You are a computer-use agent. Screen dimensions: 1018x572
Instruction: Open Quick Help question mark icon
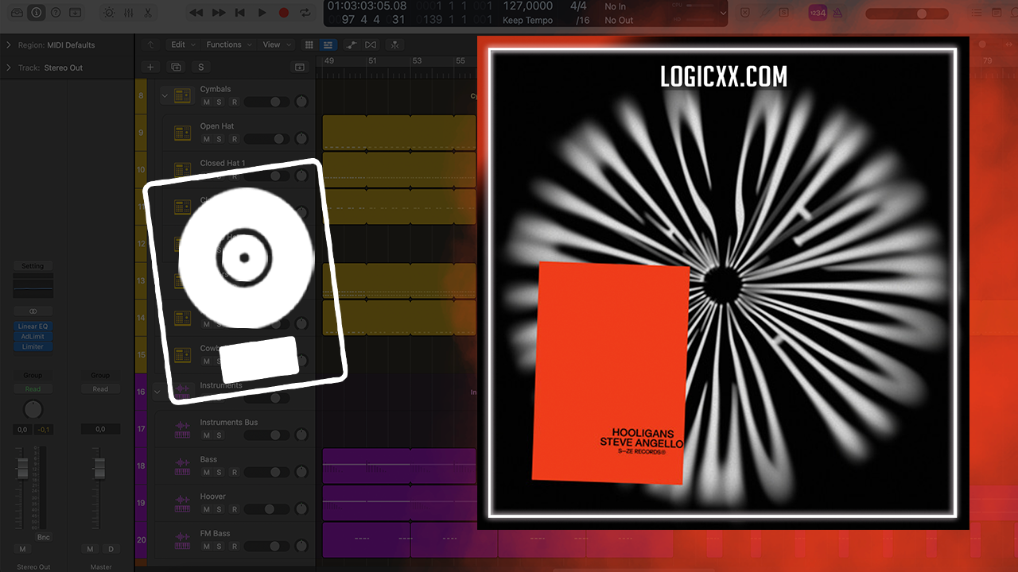[x=56, y=13]
